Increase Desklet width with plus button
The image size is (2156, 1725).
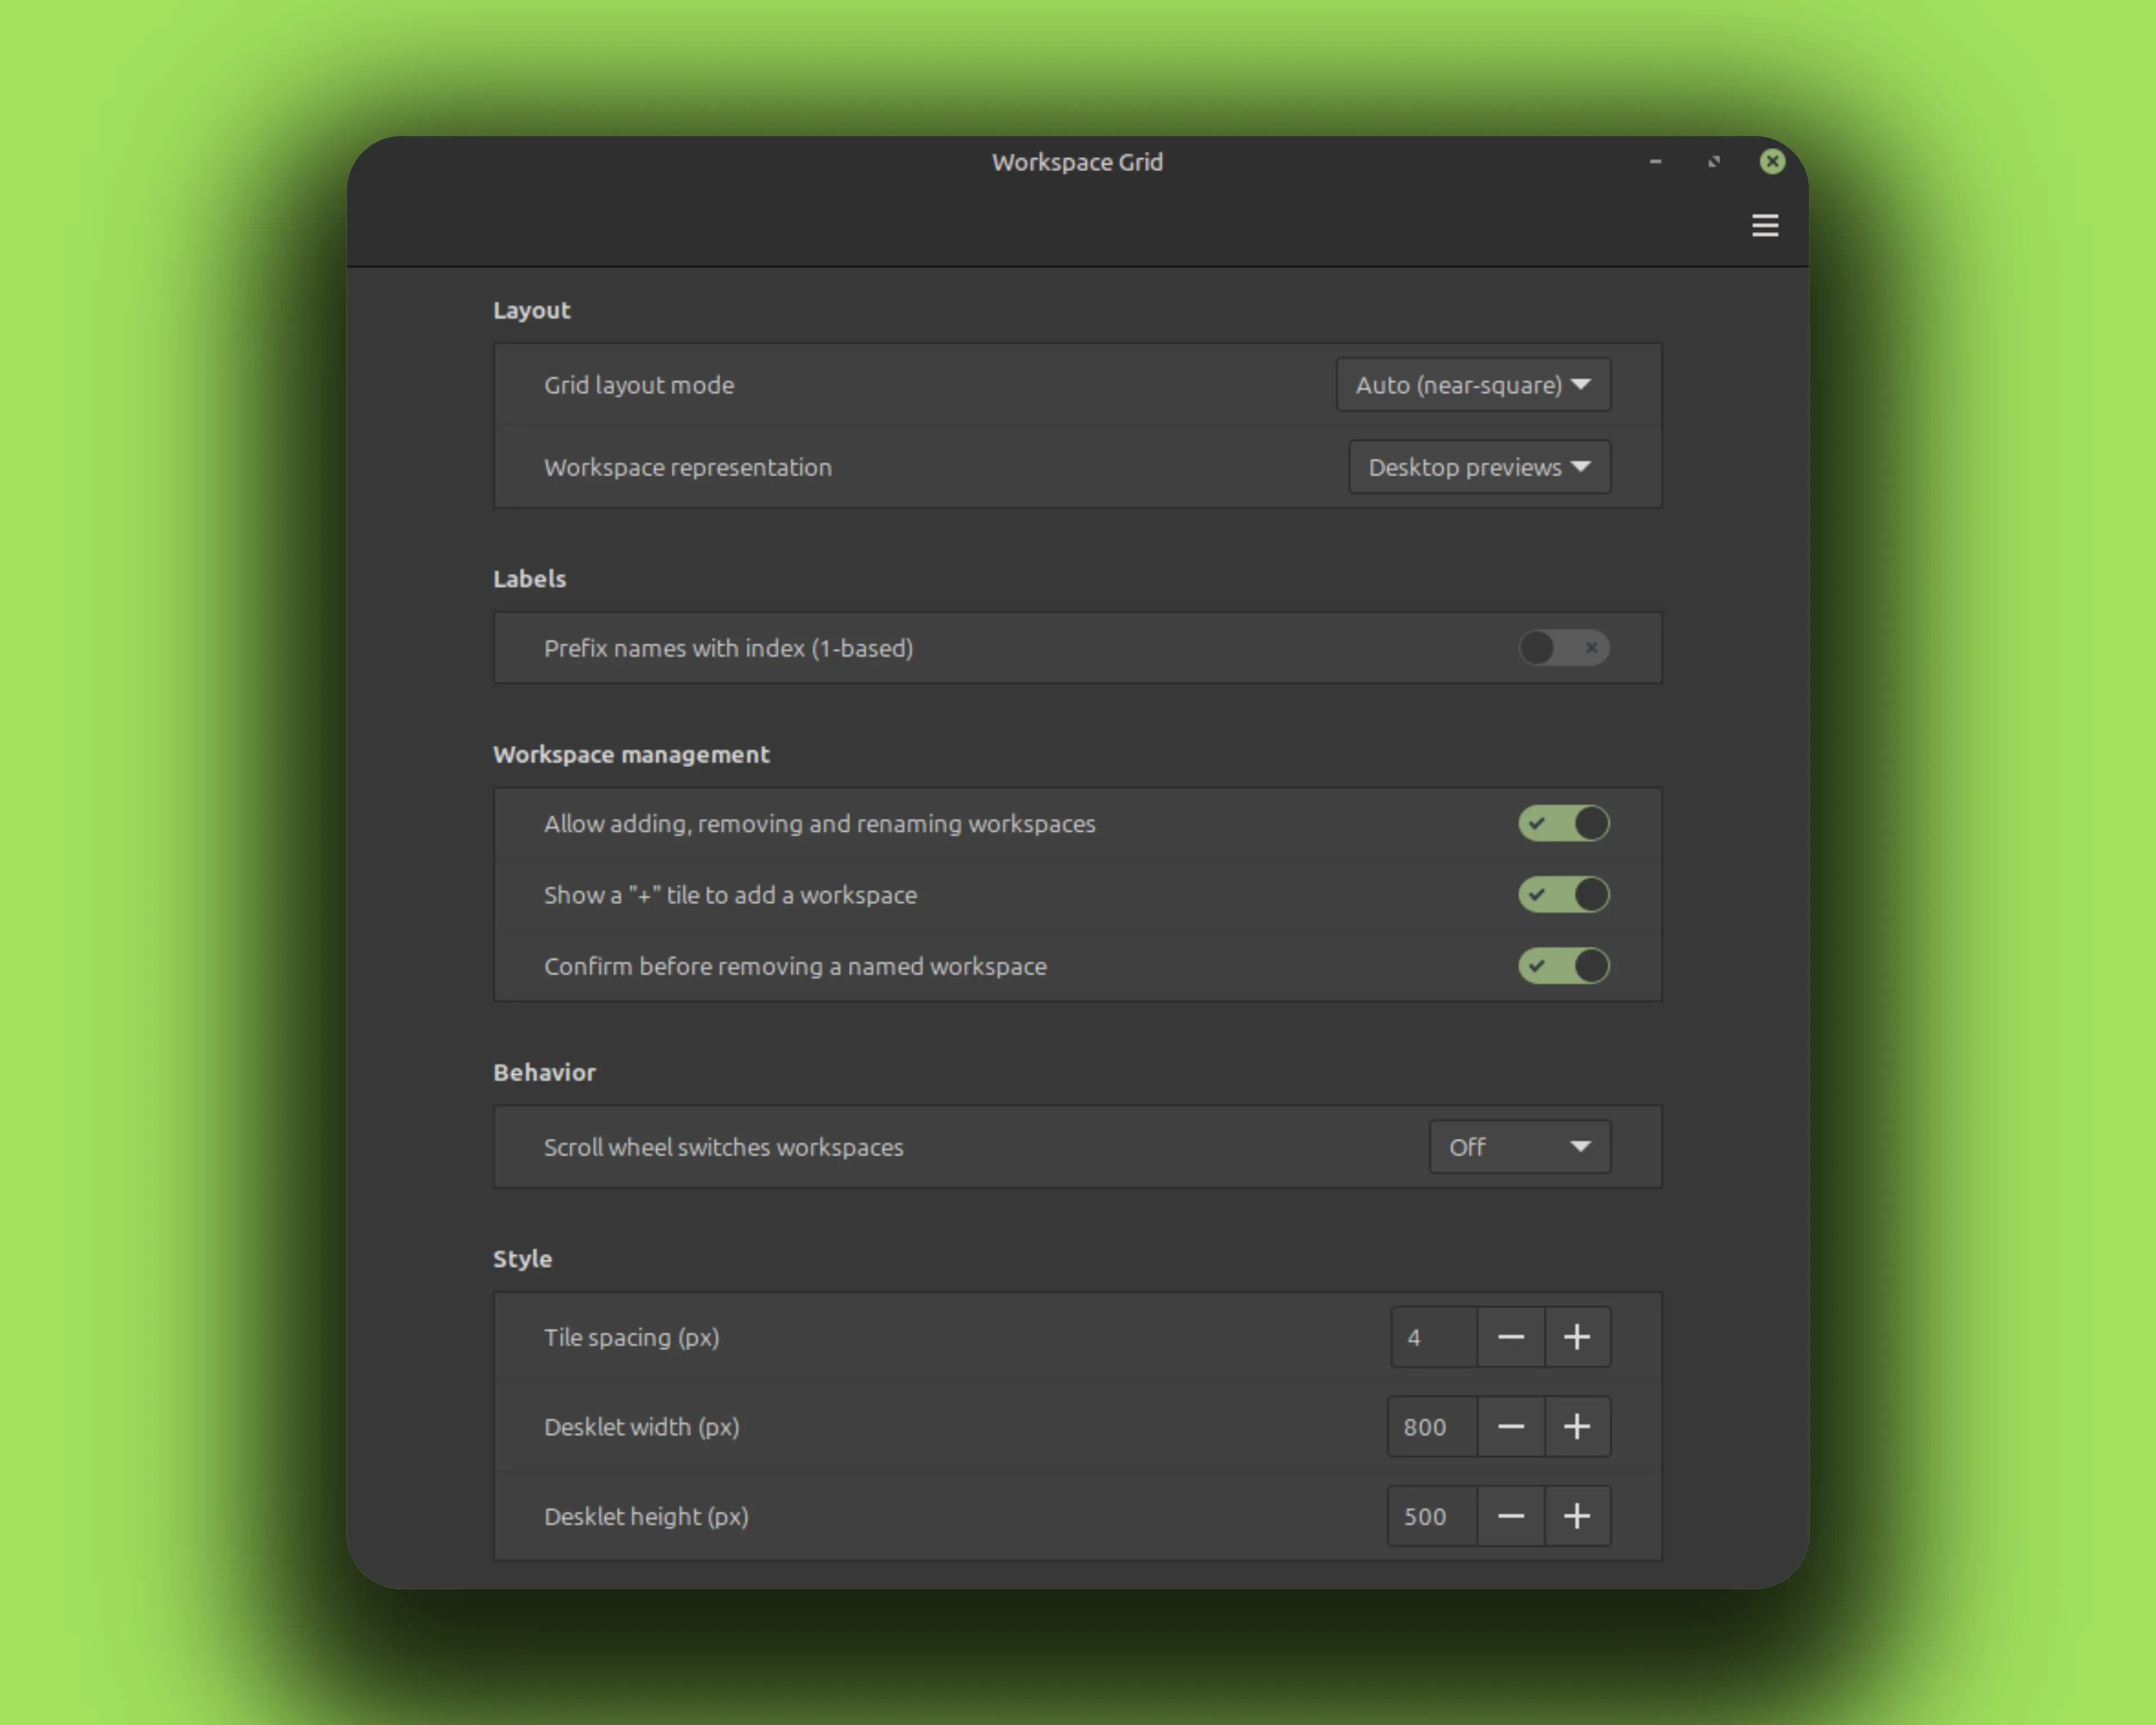[1577, 1427]
